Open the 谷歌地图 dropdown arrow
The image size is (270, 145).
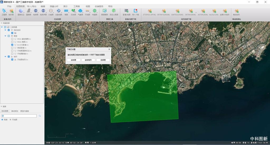(61, 13)
